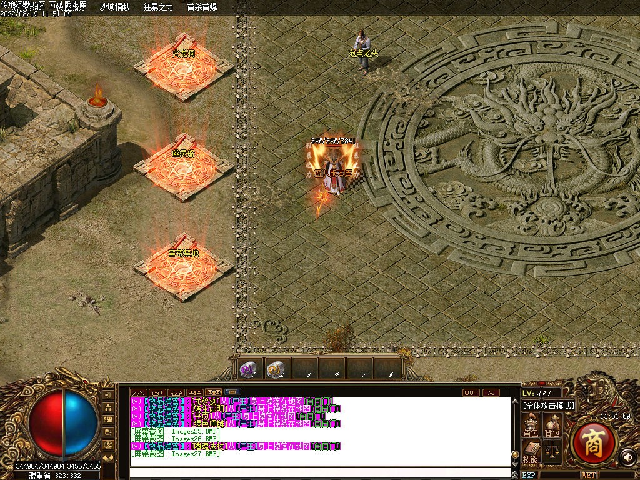Open the 沙城捐献 menu item

point(115,7)
